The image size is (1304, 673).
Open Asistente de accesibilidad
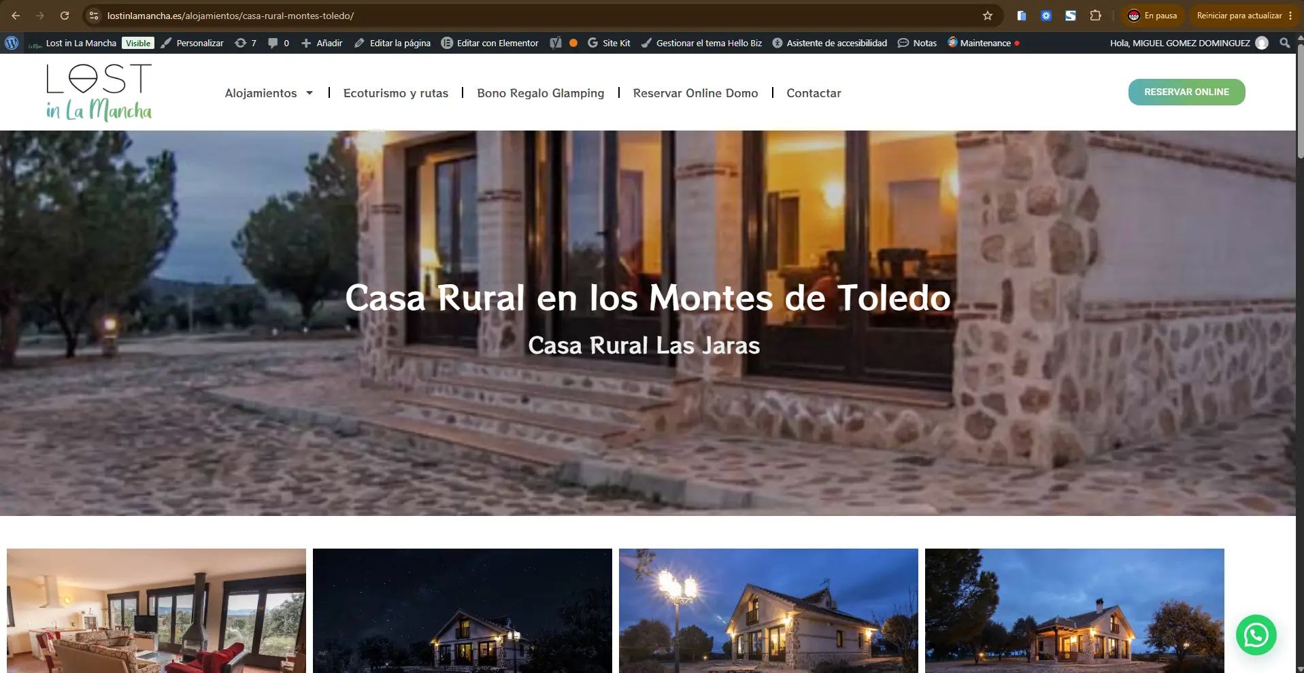pos(829,43)
